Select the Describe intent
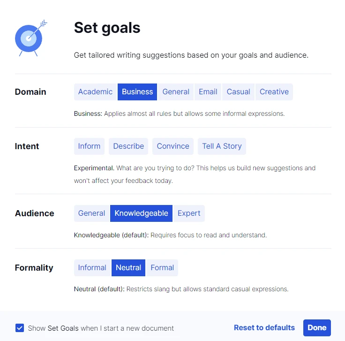 [x=128, y=146]
